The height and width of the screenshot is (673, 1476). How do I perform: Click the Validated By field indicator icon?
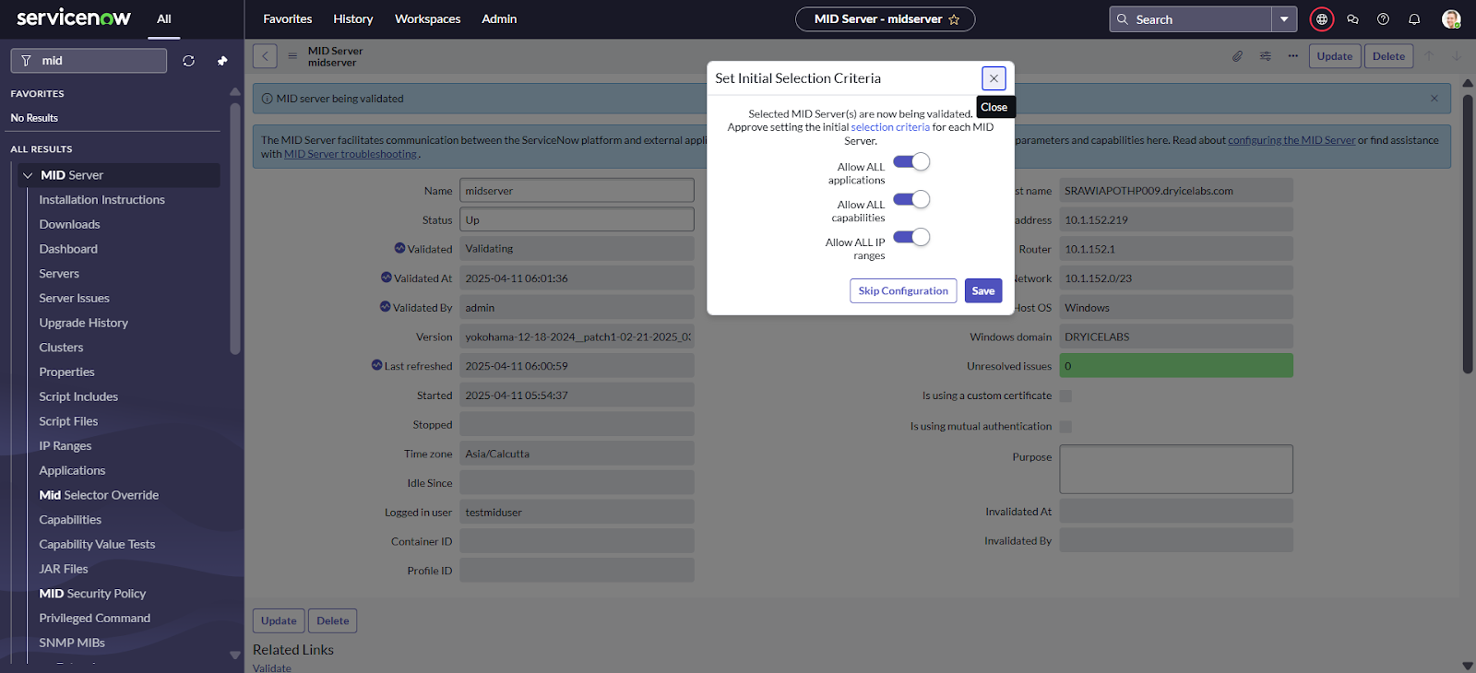pos(386,307)
